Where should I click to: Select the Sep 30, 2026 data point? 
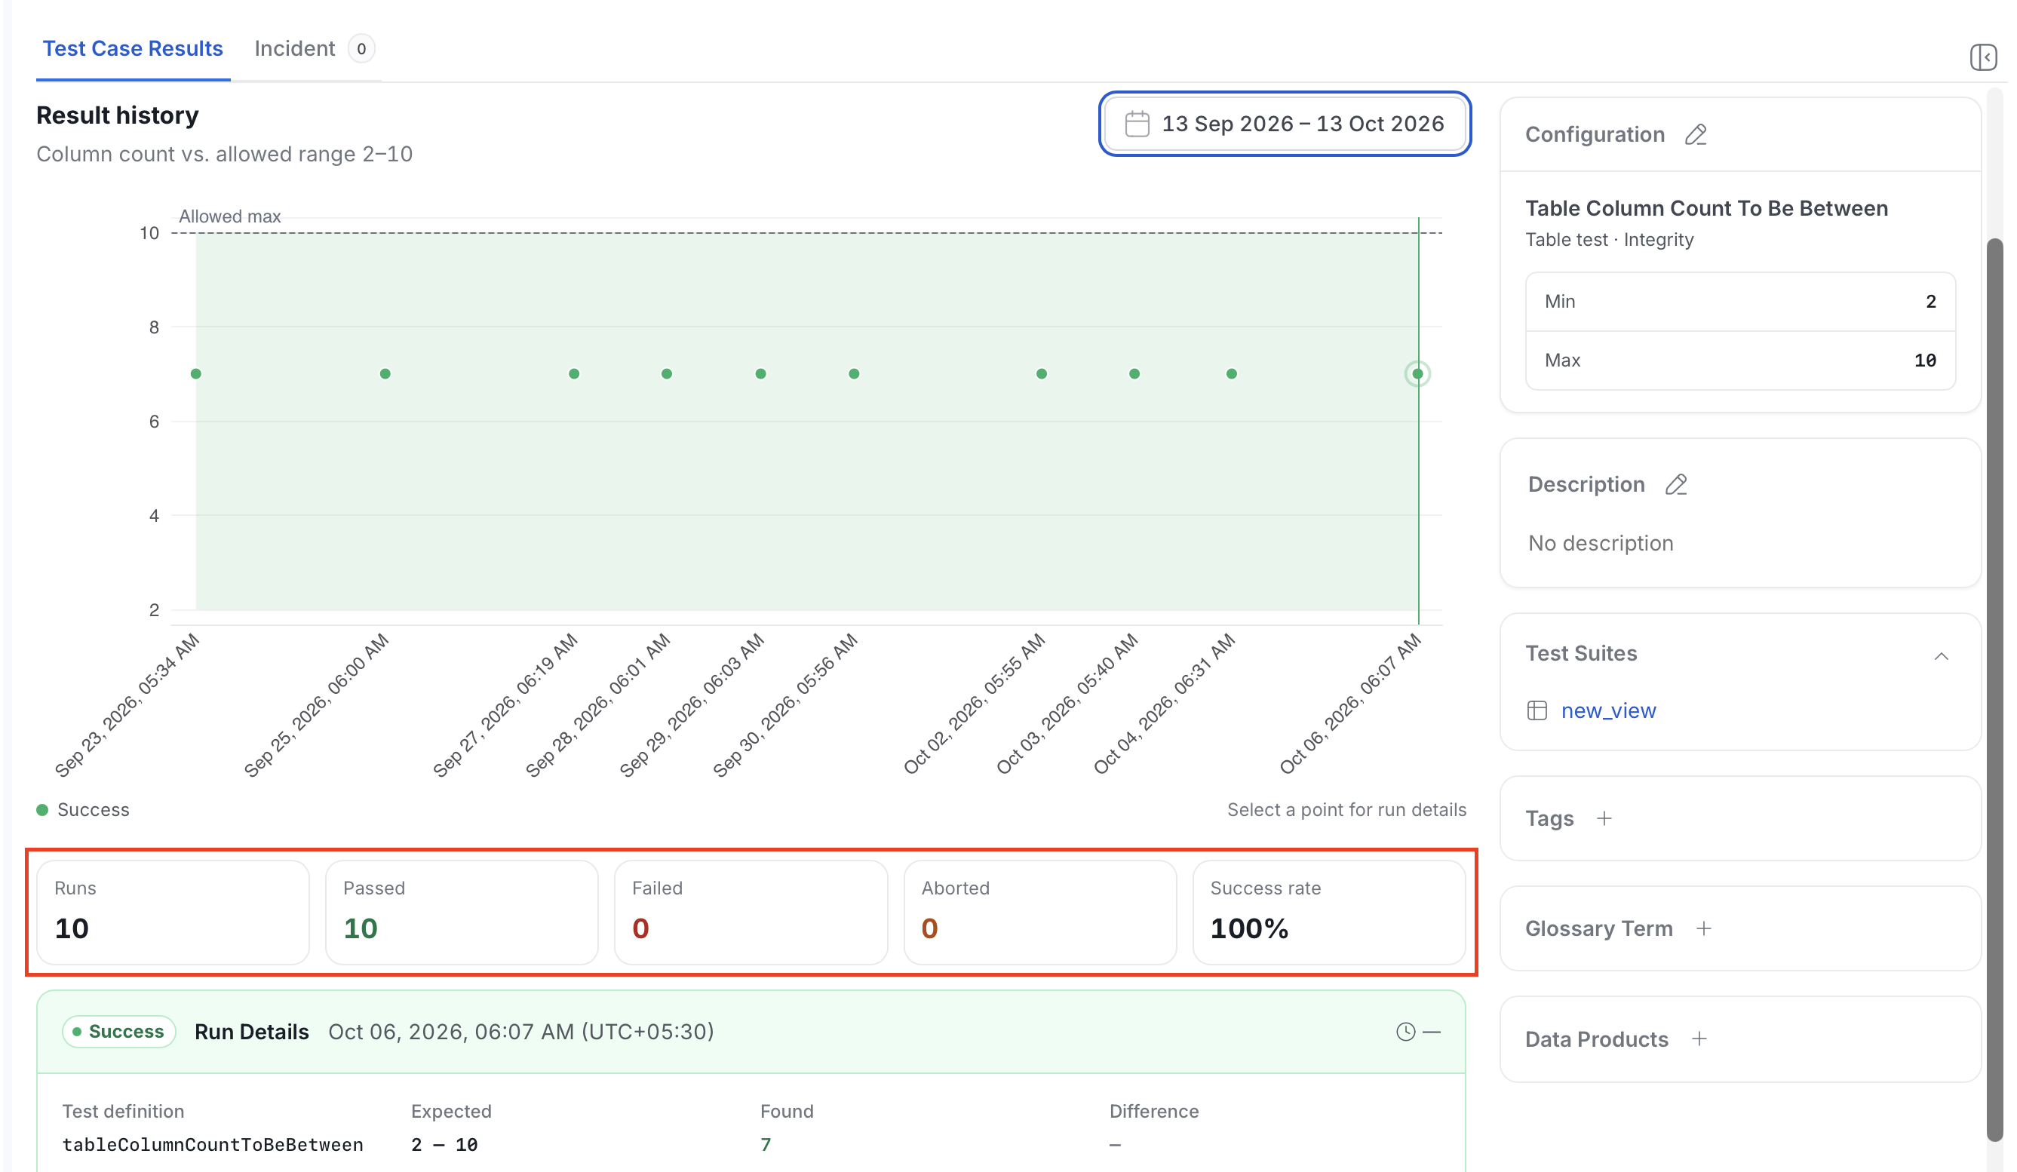pos(854,373)
